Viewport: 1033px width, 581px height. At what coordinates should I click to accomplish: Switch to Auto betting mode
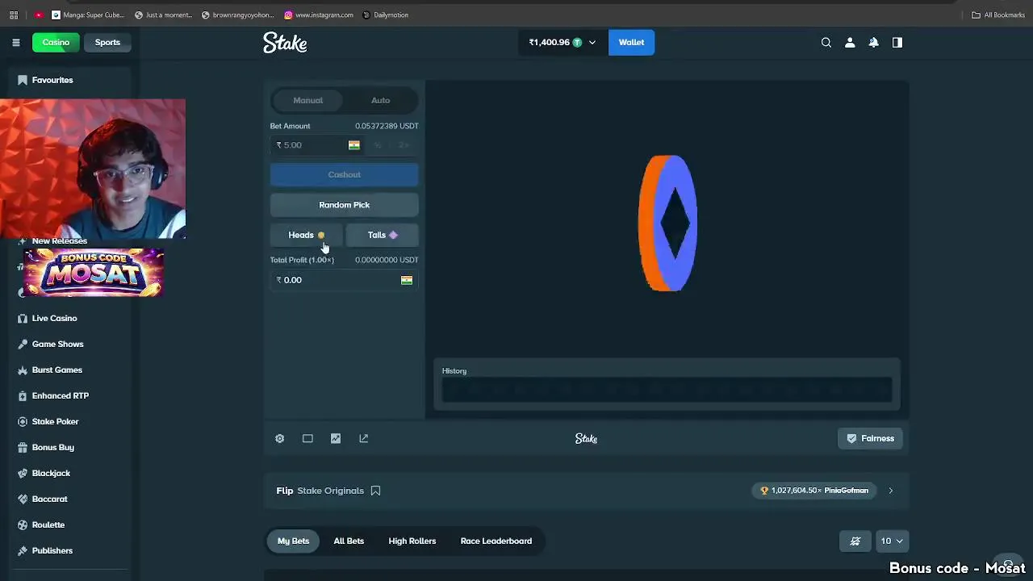[x=380, y=100]
